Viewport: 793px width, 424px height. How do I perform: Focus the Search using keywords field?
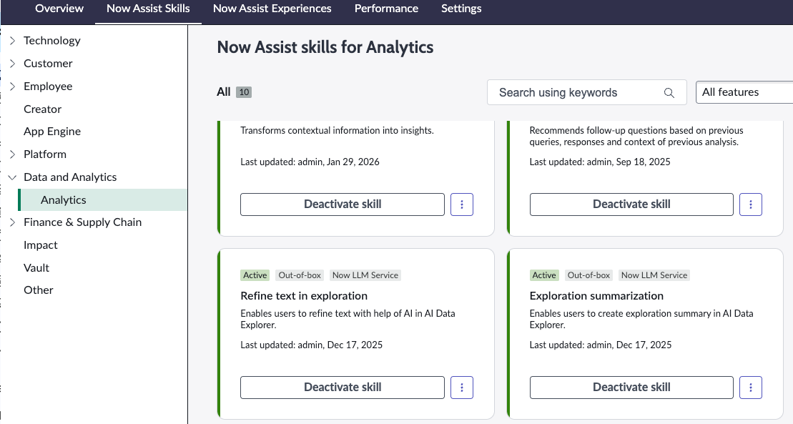click(586, 92)
